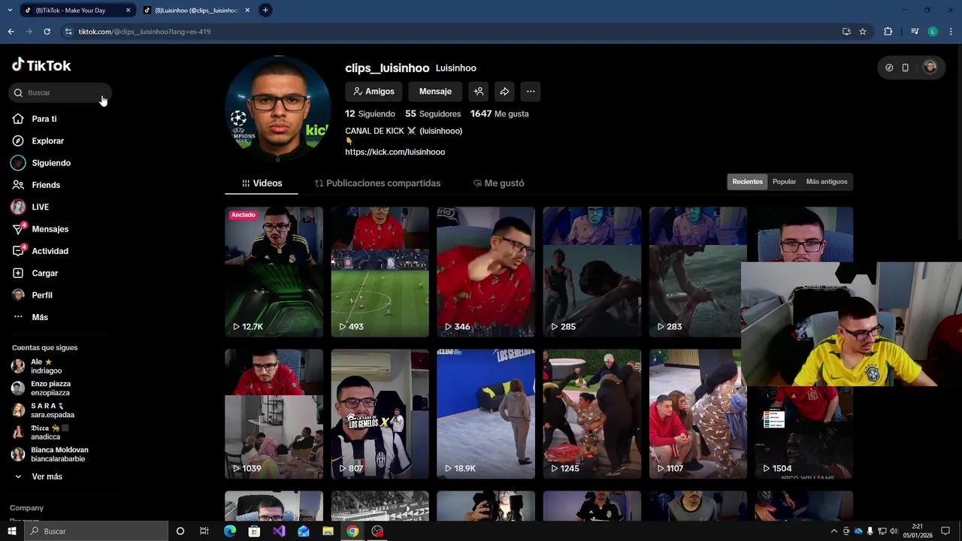Click the Windows Start button
Screen dimensions: 962x541
(x=12, y=531)
